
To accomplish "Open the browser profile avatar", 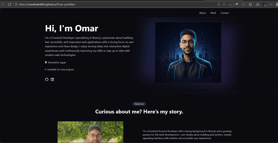I will 264,4.
